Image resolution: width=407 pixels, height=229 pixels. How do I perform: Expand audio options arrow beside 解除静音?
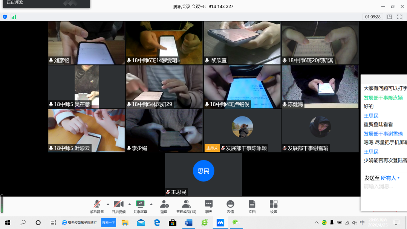coord(108,204)
